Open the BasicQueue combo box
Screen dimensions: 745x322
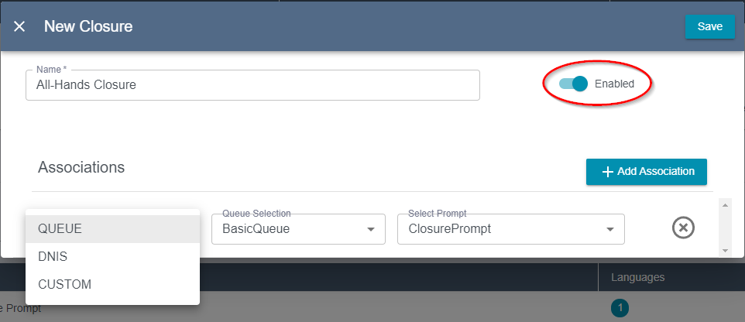(298, 229)
